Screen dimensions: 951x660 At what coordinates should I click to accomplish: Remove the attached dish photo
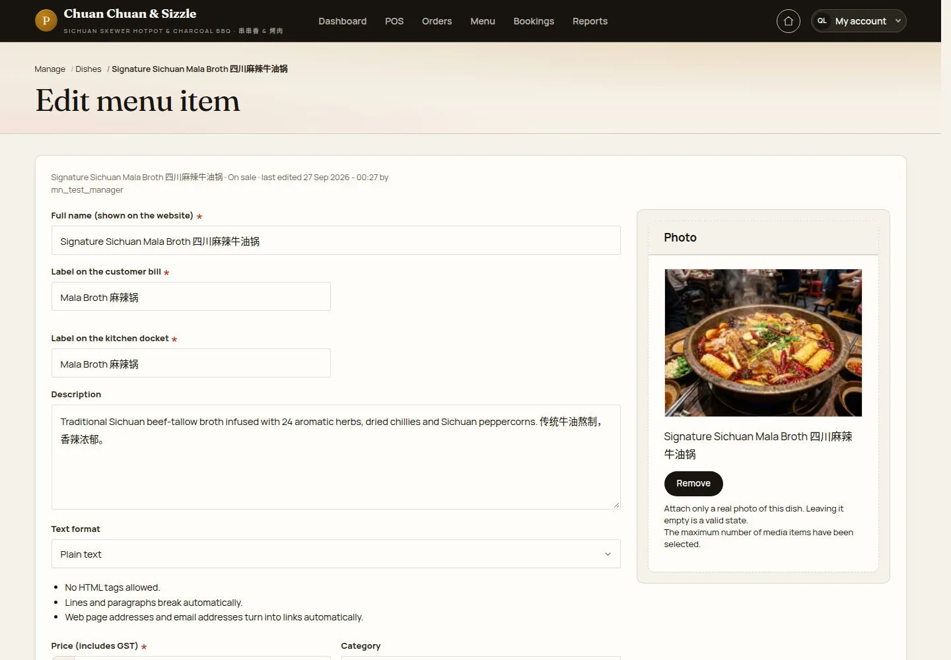[693, 483]
